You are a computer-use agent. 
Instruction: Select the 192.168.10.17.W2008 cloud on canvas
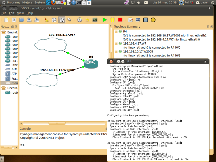coord(42,80)
